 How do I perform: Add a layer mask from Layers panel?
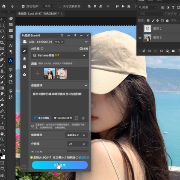point(161,51)
